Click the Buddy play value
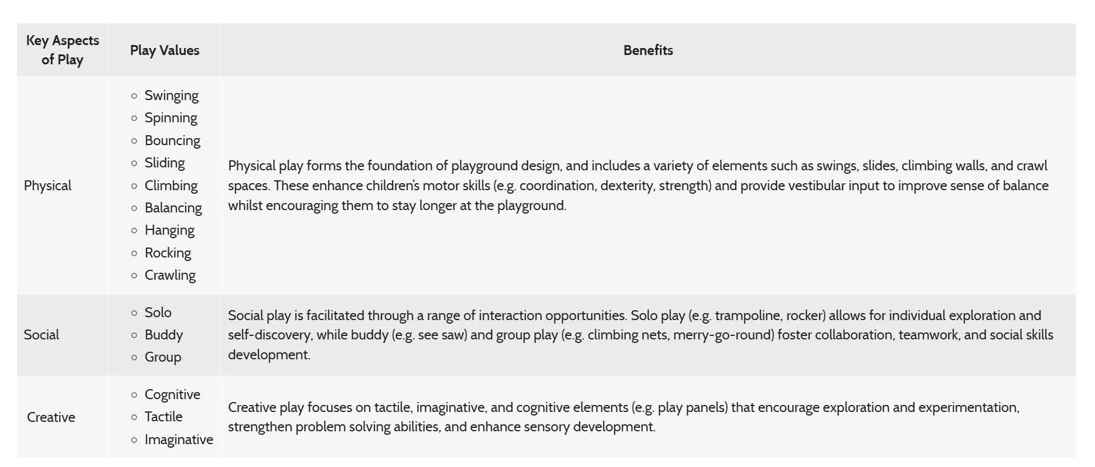Screen dimensions: 1095x467 [x=163, y=335]
